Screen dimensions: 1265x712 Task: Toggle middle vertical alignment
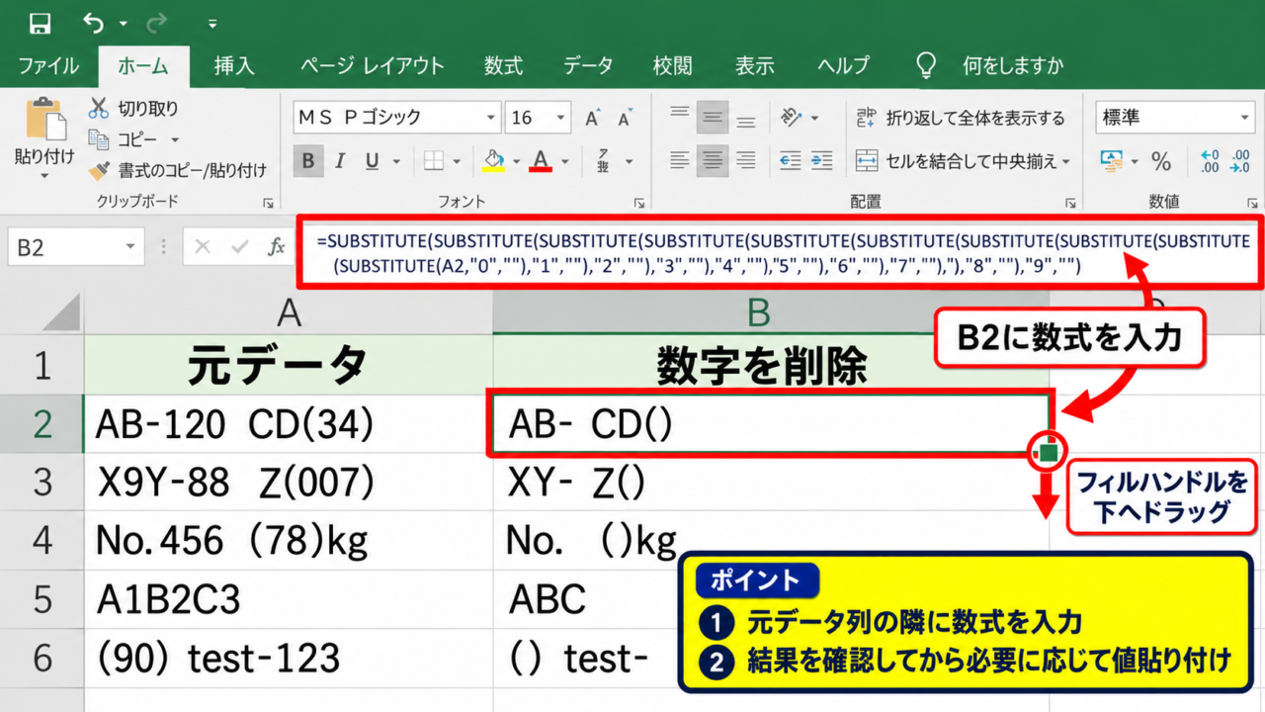pos(712,118)
